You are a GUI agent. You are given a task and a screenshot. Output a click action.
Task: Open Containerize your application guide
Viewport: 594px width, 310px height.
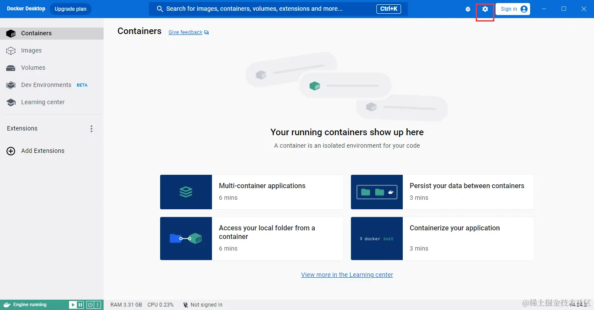(442, 239)
